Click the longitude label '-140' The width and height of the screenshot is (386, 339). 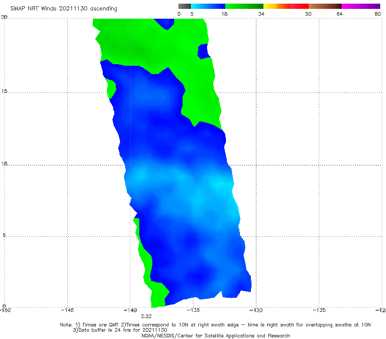pyautogui.click(x=130, y=310)
